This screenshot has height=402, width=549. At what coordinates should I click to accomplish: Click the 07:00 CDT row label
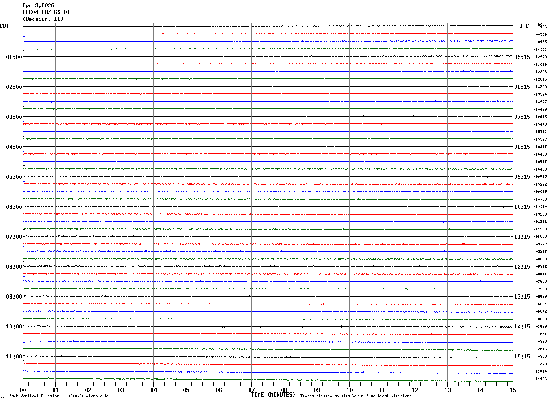pos(14,237)
